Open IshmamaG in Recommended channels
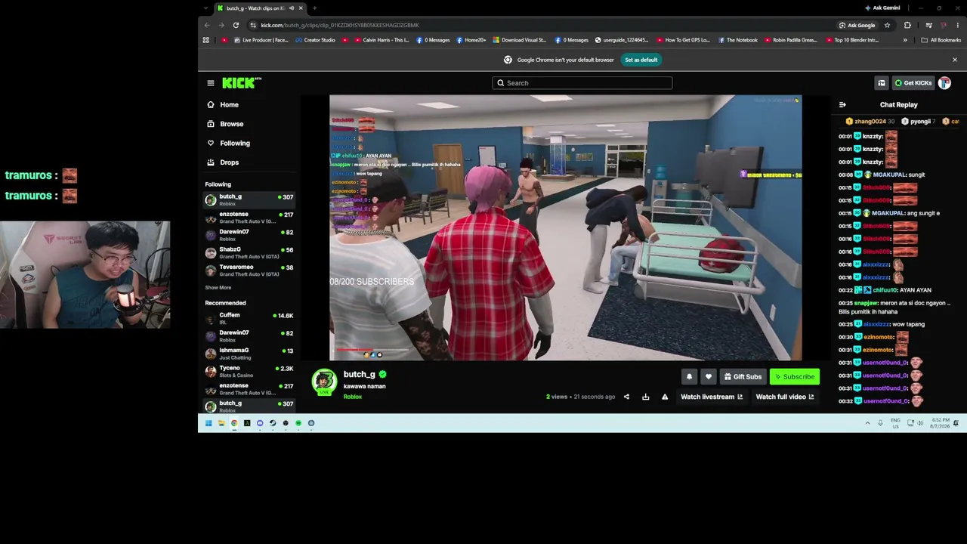This screenshot has width=967, height=544. pos(249,354)
